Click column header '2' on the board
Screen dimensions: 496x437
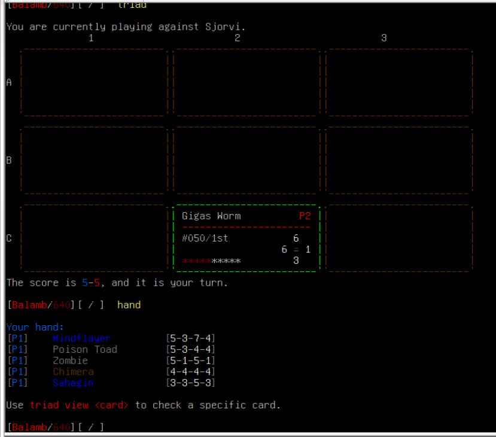(x=238, y=38)
